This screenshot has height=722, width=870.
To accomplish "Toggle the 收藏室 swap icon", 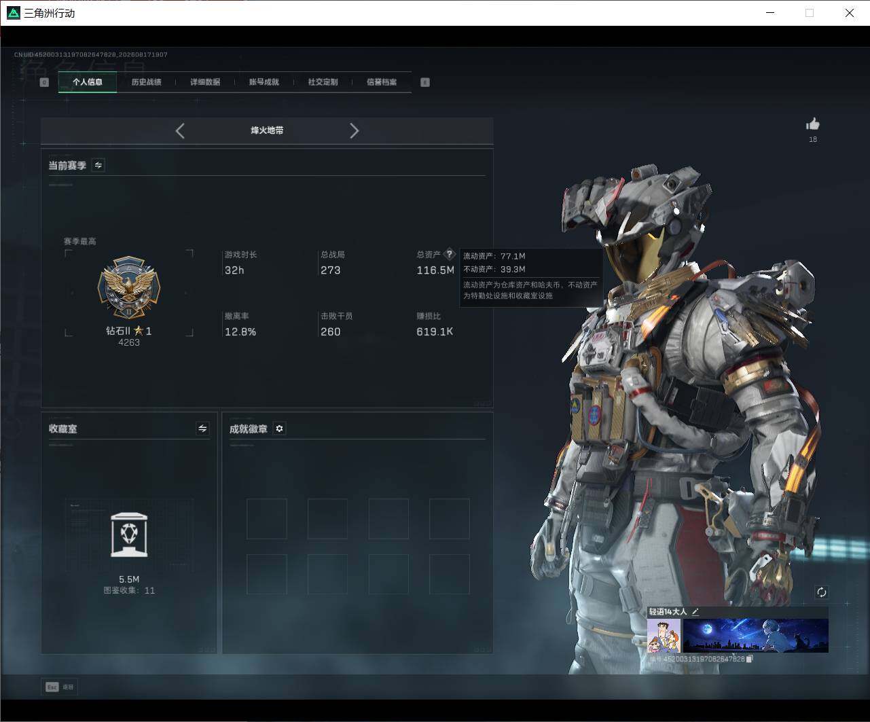I will pos(202,429).
